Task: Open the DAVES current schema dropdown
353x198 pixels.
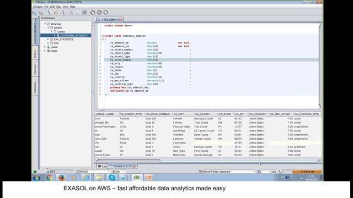Action: point(109,172)
